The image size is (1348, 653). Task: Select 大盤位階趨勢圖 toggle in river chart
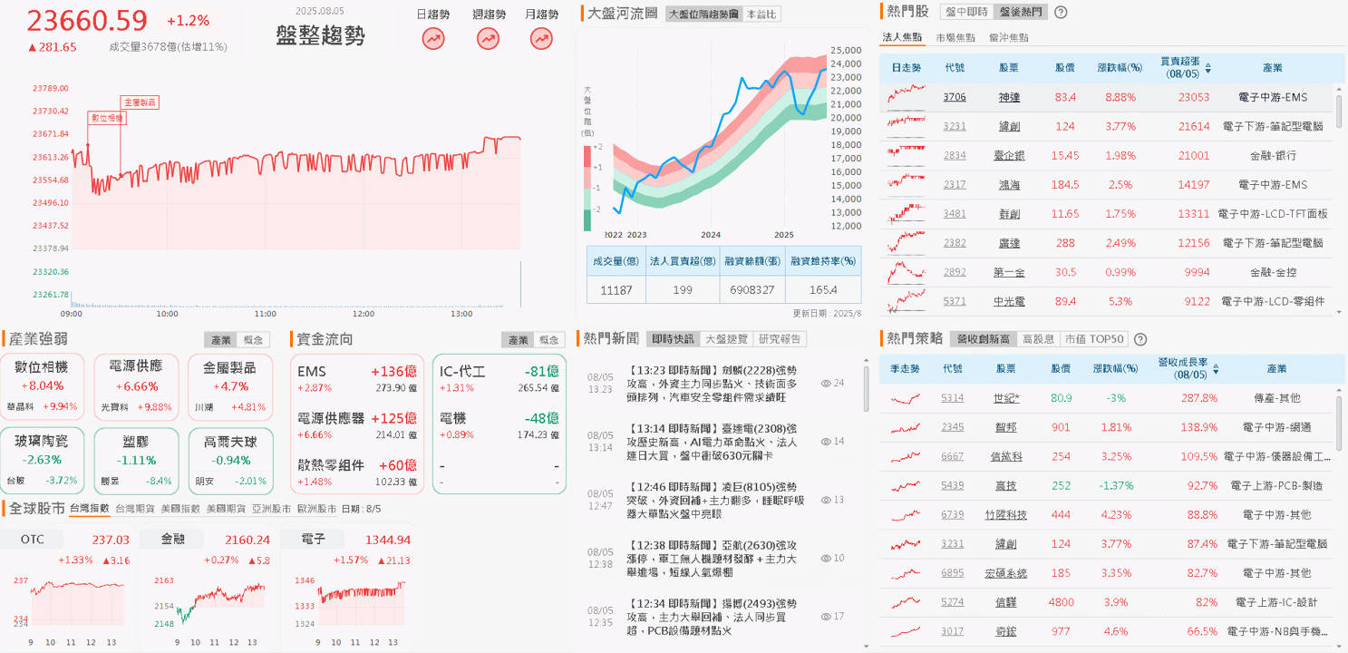coord(703,15)
